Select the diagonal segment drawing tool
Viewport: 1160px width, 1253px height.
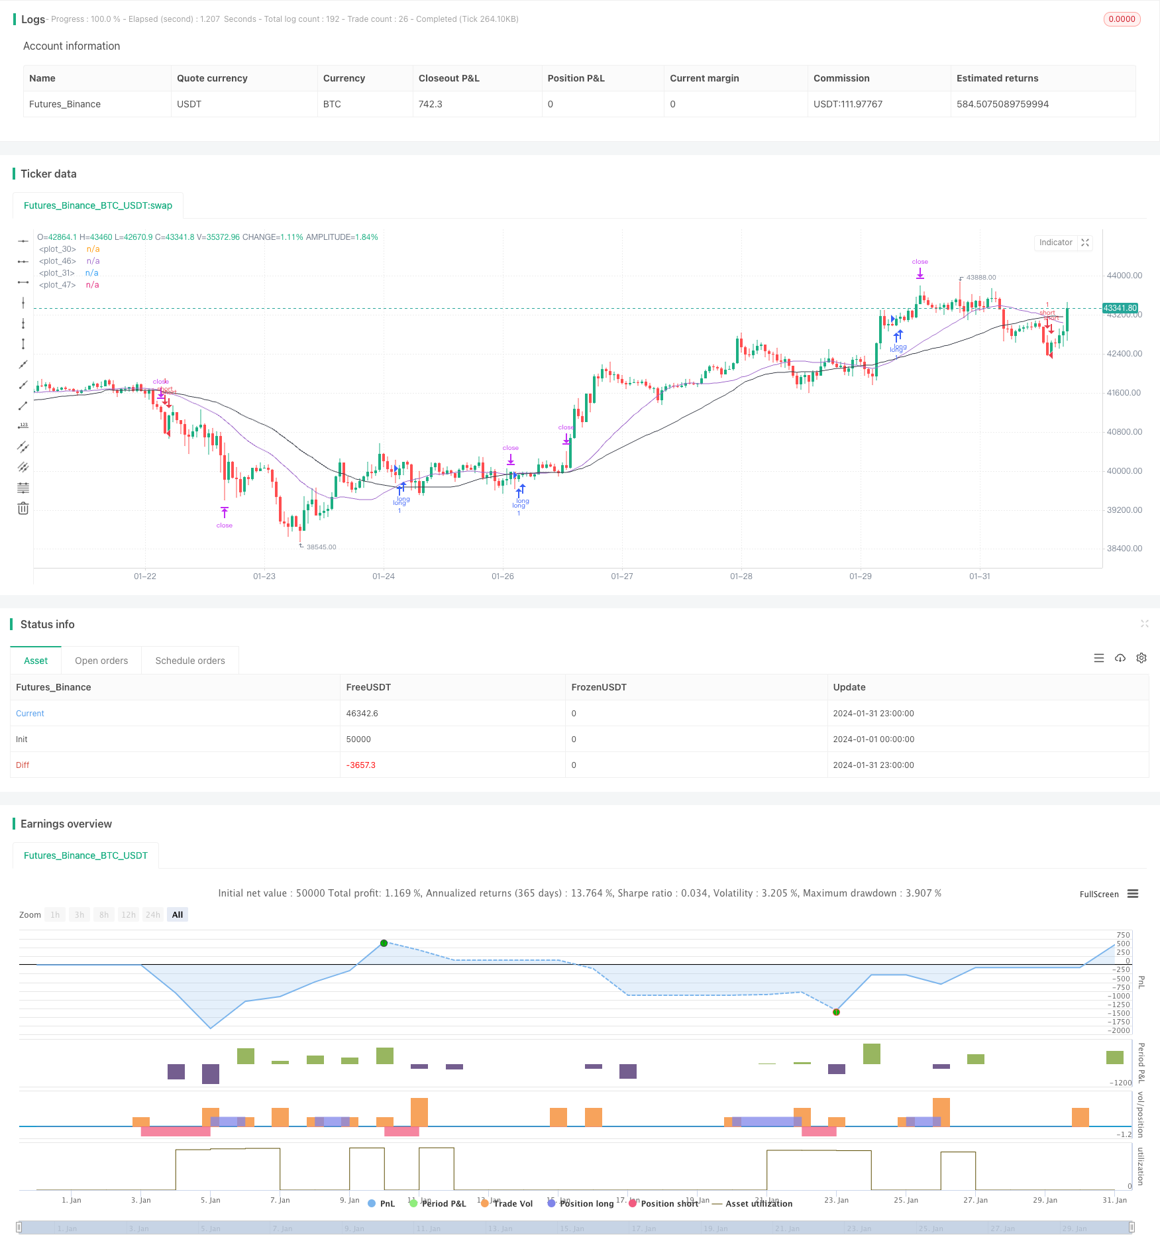(23, 406)
